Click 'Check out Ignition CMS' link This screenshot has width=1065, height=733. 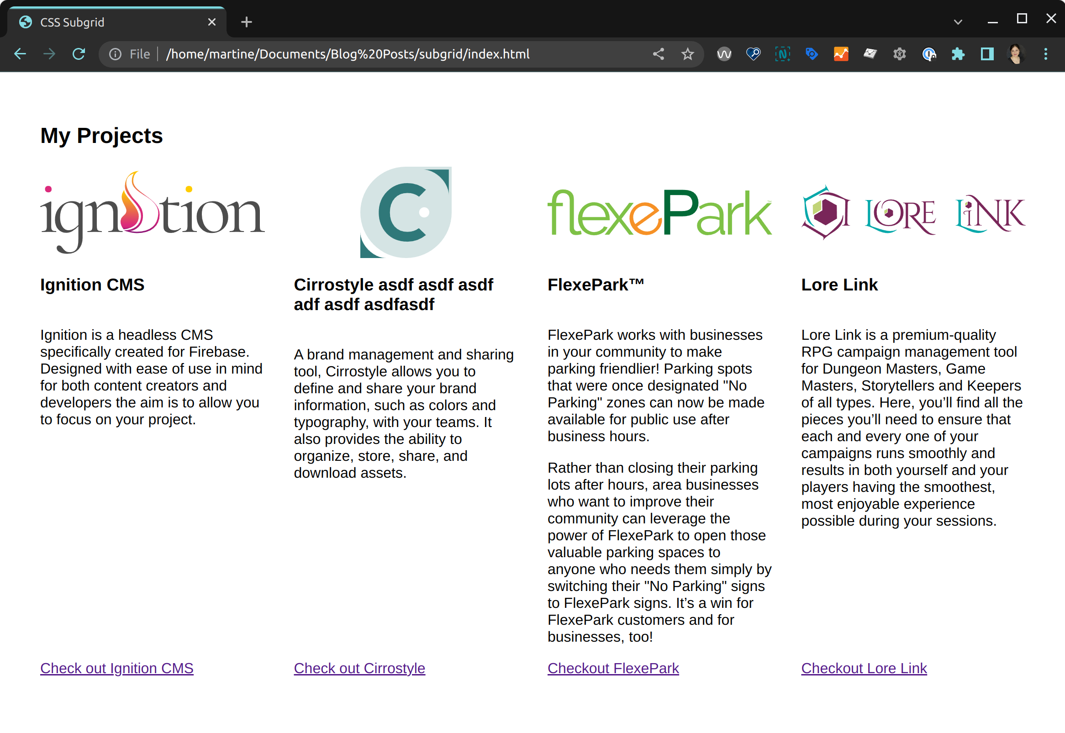[x=116, y=667]
